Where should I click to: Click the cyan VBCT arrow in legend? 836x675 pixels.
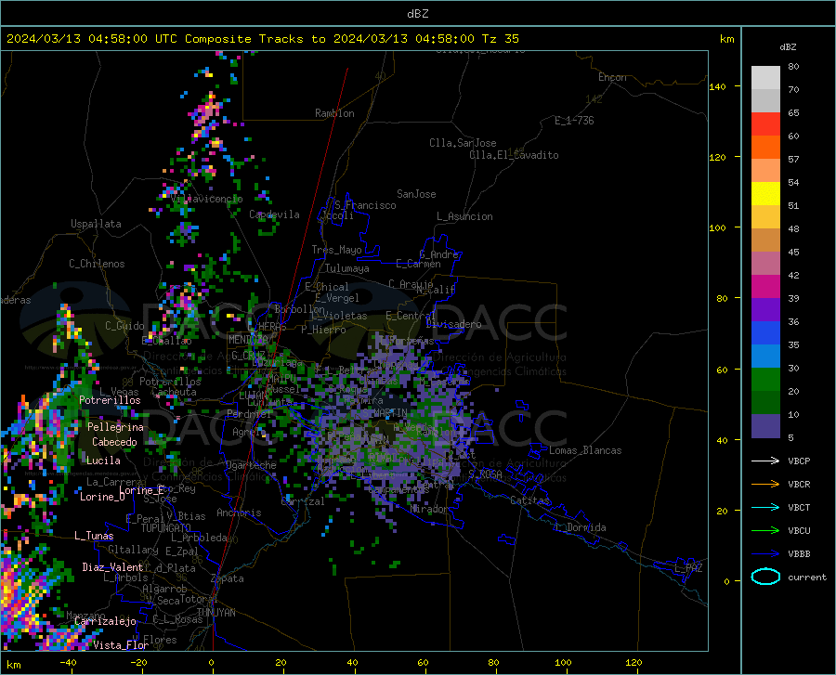pyautogui.click(x=765, y=507)
